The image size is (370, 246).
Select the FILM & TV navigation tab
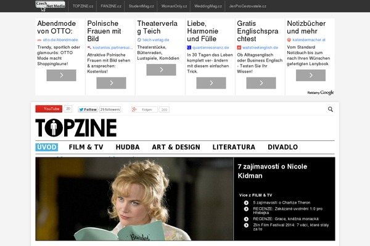coord(86,147)
